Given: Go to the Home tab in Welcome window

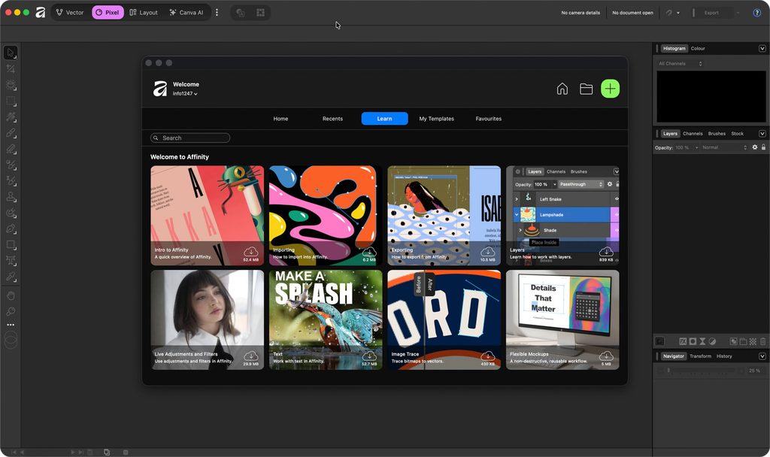Looking at the screenshot, I should 281,119.
